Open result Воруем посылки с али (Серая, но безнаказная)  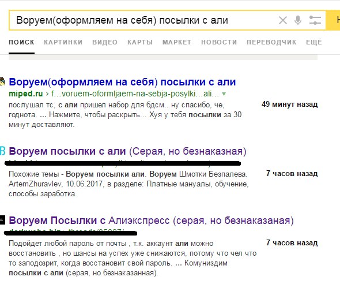tap(127, 151)
